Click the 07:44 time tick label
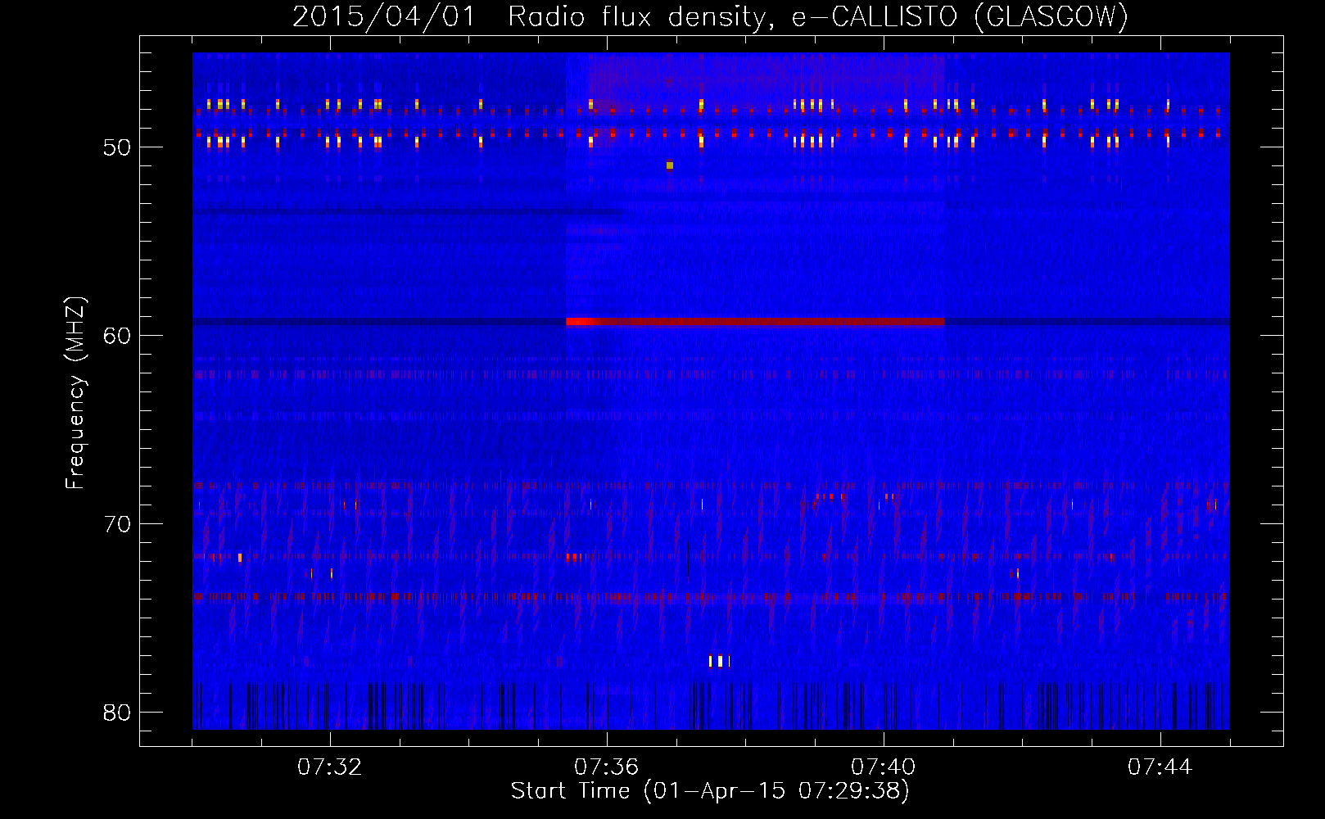 [x=1160, y=767]
